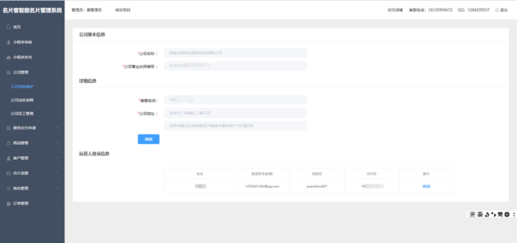517x243 pixels.
Task: Click the 公司基本信息 section heading
Action: tap(92, 34)
